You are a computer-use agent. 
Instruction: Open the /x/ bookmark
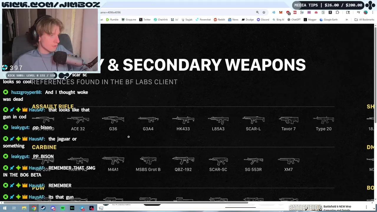tap(174, 20)
